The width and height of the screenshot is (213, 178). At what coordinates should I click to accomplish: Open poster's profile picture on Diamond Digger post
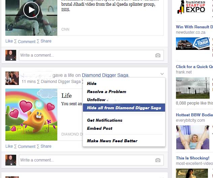point(12,78)
